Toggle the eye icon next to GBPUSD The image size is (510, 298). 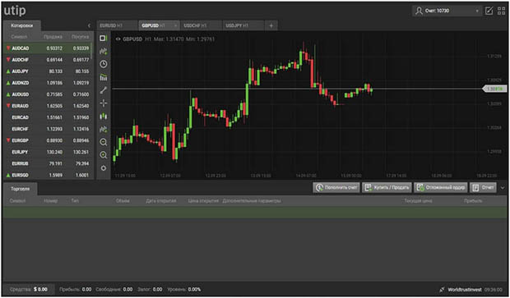click(x=118, y=39)
